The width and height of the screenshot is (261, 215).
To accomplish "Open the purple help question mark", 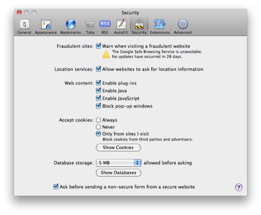I will click(x=239, y=187).
